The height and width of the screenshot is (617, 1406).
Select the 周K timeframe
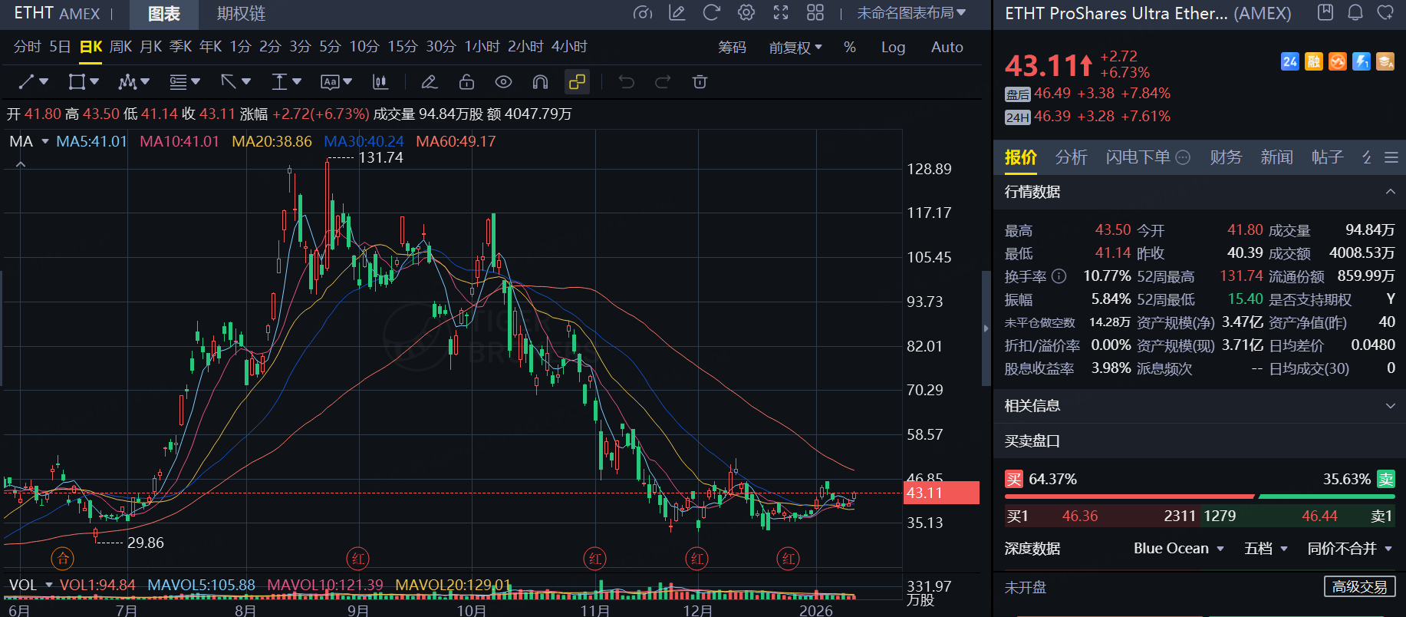[121, 47]
